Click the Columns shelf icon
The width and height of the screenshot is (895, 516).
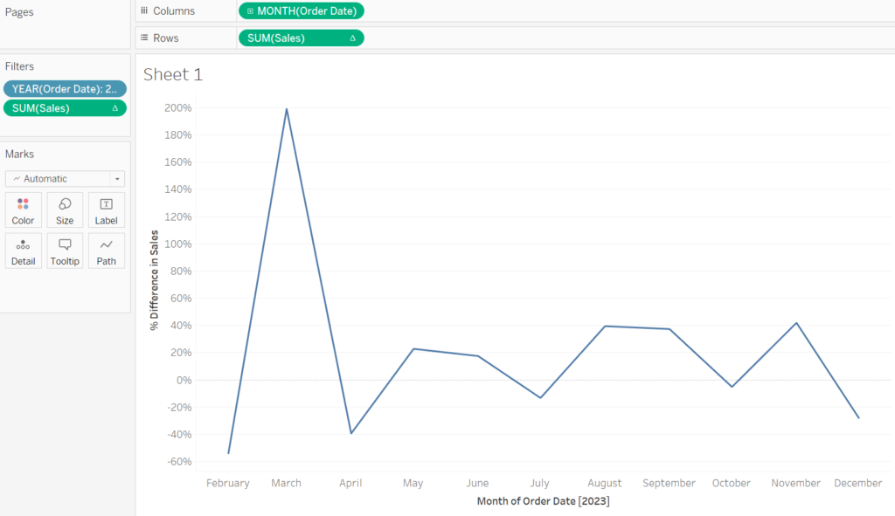[144, 10]
